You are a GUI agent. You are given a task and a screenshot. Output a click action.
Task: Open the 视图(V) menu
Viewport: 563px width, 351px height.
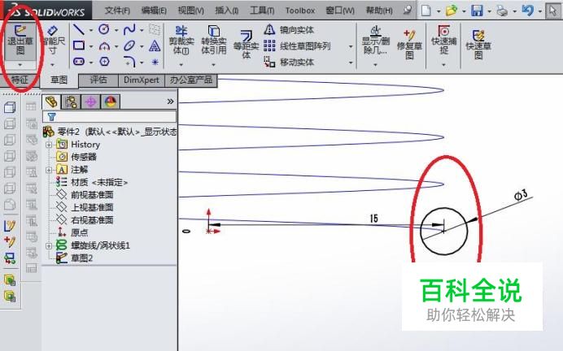pyautogui.click(x=191, y=11)
